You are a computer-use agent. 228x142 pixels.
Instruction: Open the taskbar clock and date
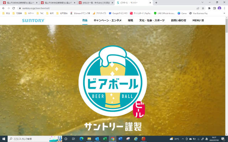coord(214,139)
